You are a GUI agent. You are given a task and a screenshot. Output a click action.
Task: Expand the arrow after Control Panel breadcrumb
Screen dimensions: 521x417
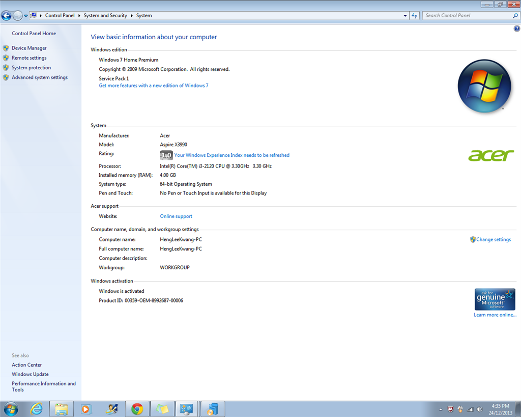tap(79, 16)
